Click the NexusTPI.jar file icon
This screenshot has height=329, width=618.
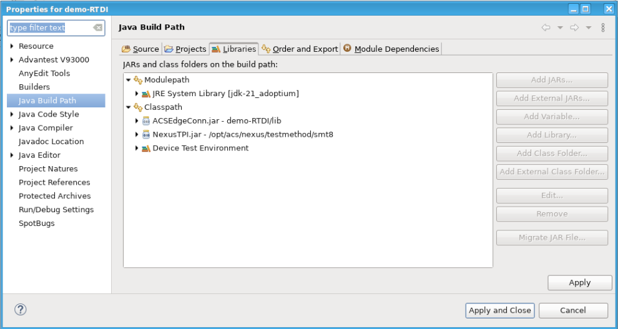tap(146, 135)
